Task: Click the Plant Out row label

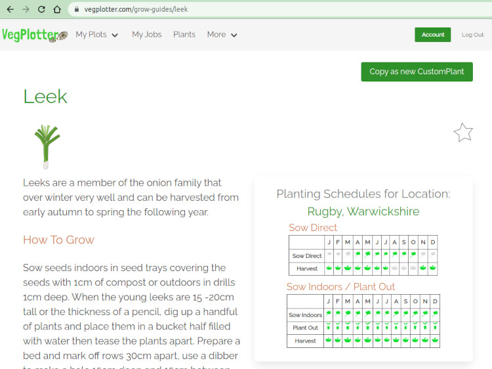Action: 305,328
